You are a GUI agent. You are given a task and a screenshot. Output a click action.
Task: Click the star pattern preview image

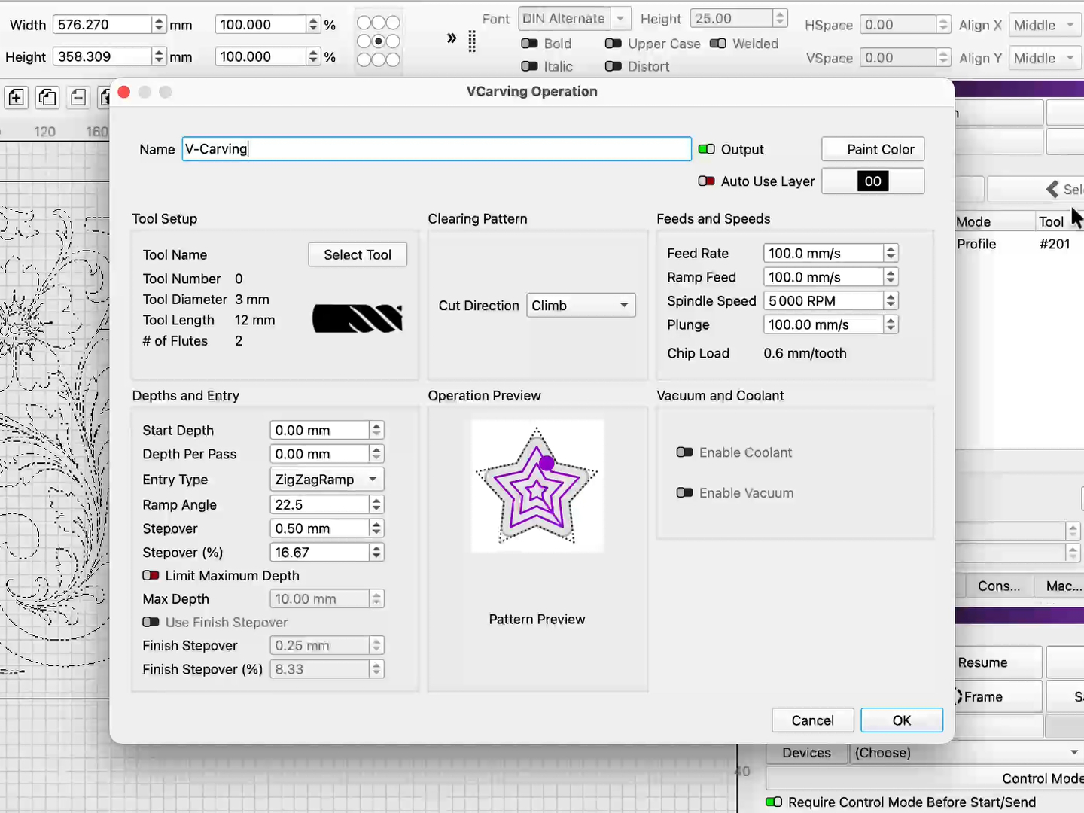coord(537,486)
